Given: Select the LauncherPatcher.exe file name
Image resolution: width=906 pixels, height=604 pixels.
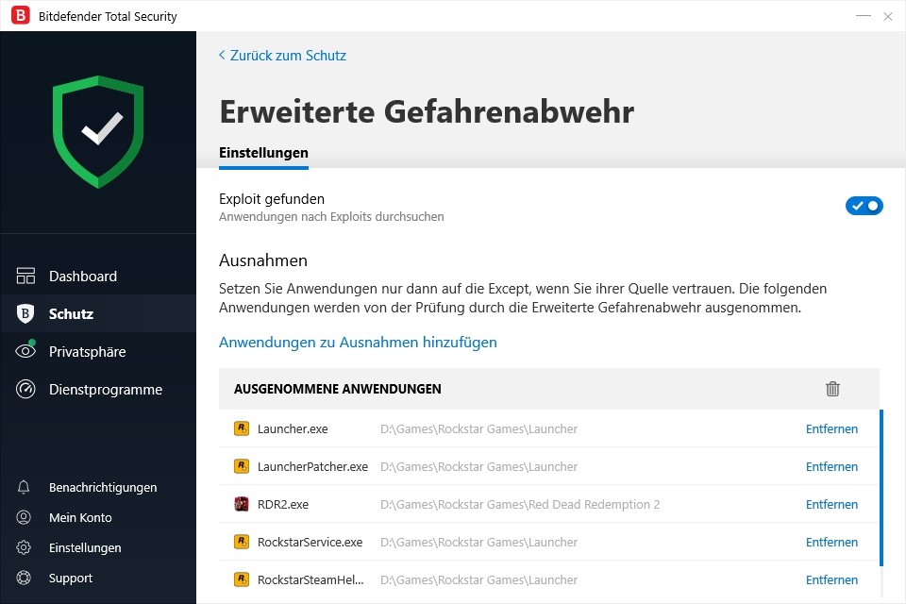Looking at the screenshot, I should coord(312,466).
